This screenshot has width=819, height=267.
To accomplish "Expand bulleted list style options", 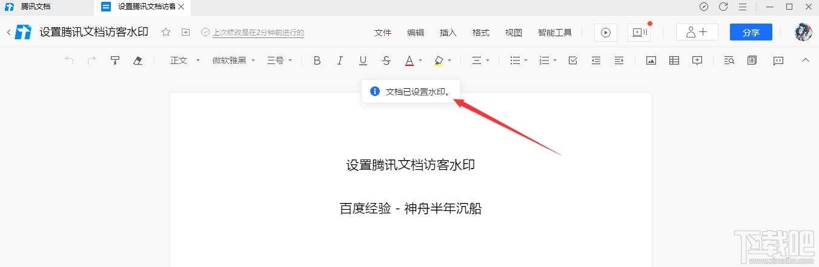I will coord(526,60).
